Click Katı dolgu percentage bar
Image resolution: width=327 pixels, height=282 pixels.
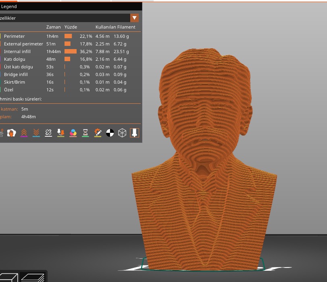coord(67,59)
